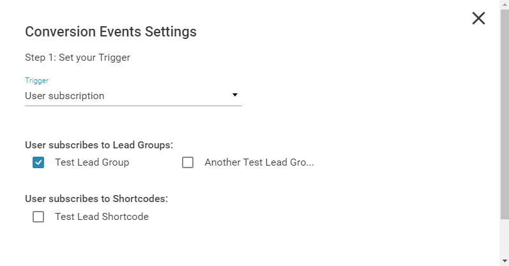Click the Step 1: Set your Trigger text
This screenshot has width=509, height=266.
click(x=77, y=58)
